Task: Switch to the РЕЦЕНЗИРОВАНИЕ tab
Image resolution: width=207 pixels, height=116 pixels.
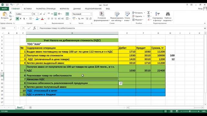Action: (93, 9)
